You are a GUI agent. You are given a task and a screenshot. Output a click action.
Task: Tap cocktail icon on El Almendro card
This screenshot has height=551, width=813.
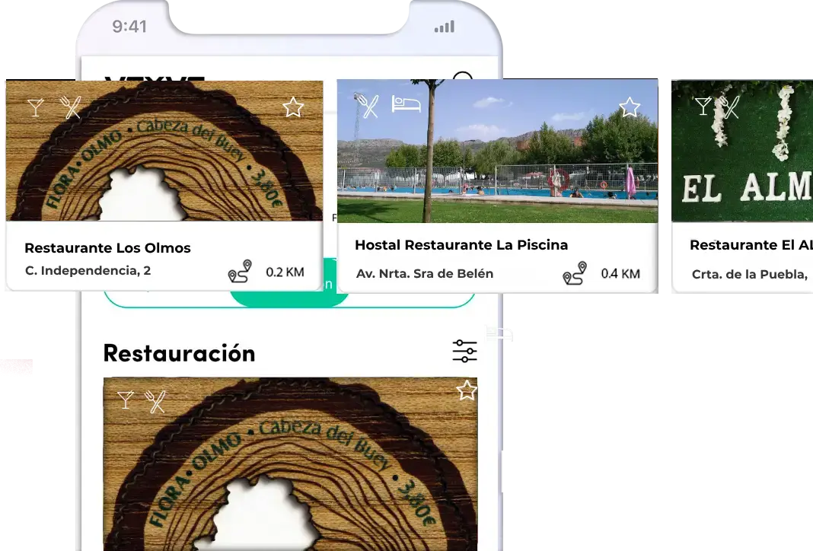click(703, 107)
